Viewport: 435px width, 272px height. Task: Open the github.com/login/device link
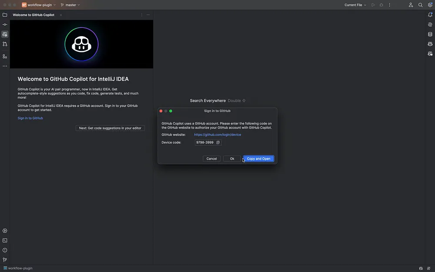(217, 134)
